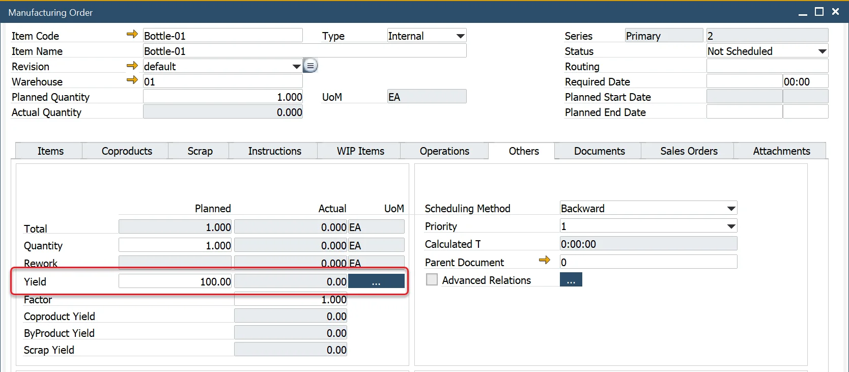Click the planned Yield value field
849x372 pixels.
[x=175, y=281]
